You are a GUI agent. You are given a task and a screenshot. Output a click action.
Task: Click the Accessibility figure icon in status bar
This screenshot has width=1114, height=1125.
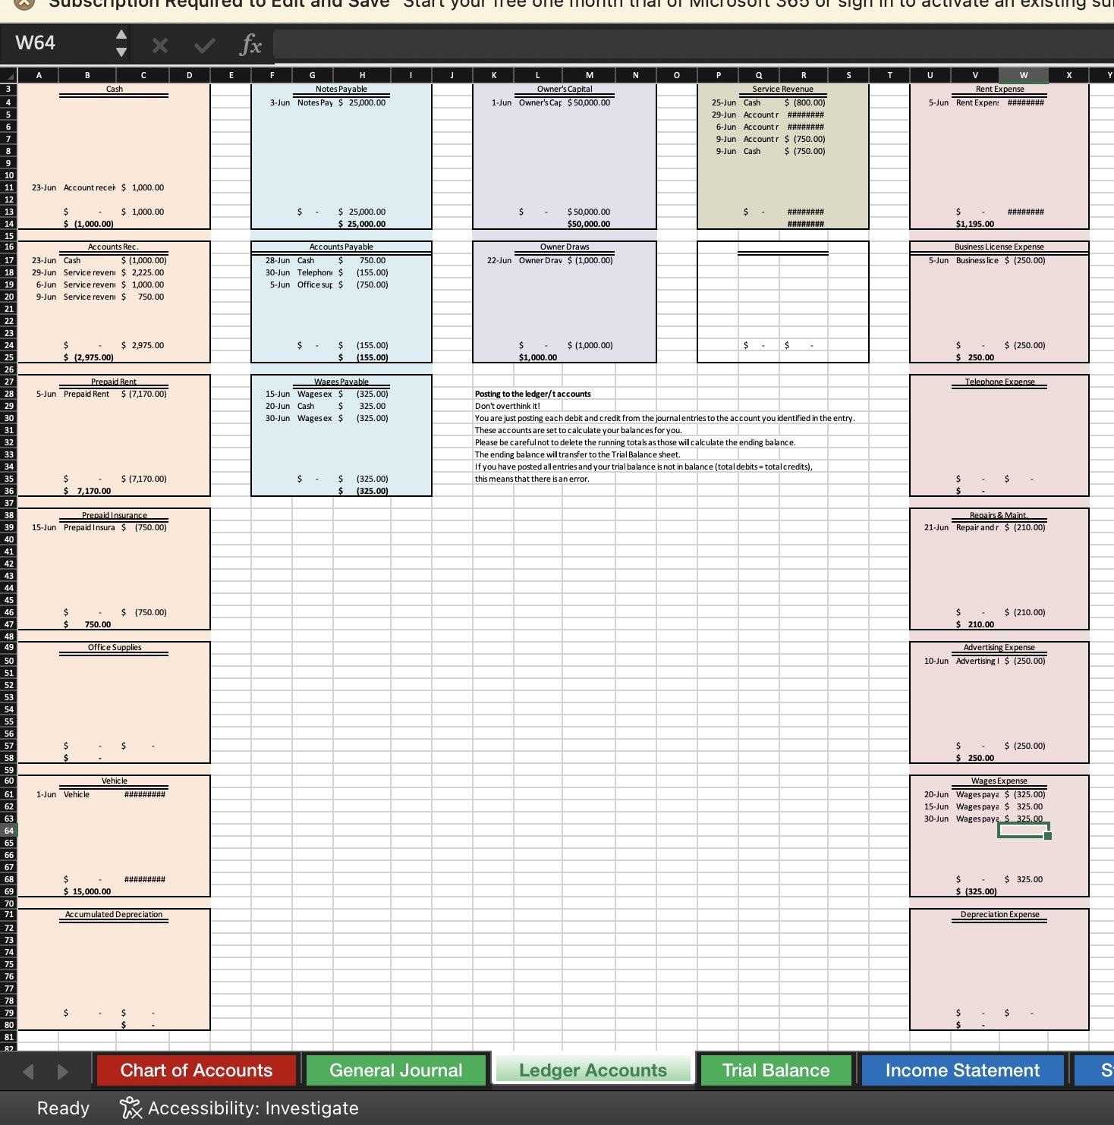point(131,1108)
